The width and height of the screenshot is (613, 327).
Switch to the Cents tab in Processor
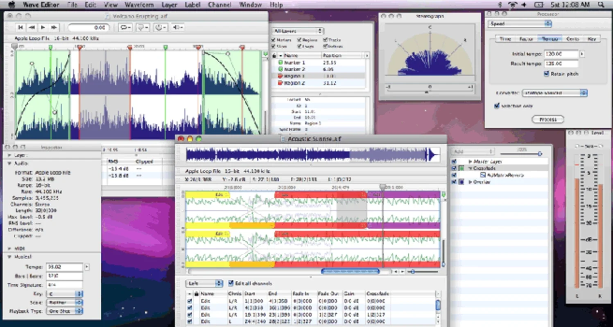[x=572, y=39]
